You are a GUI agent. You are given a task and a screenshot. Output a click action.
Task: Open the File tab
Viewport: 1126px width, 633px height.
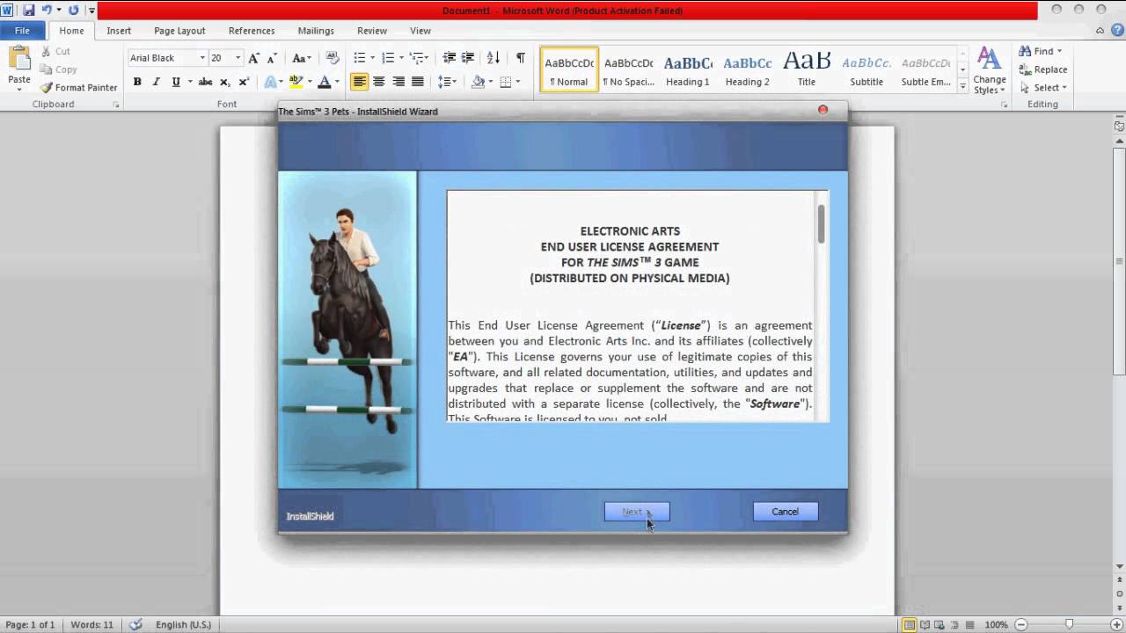22,31
